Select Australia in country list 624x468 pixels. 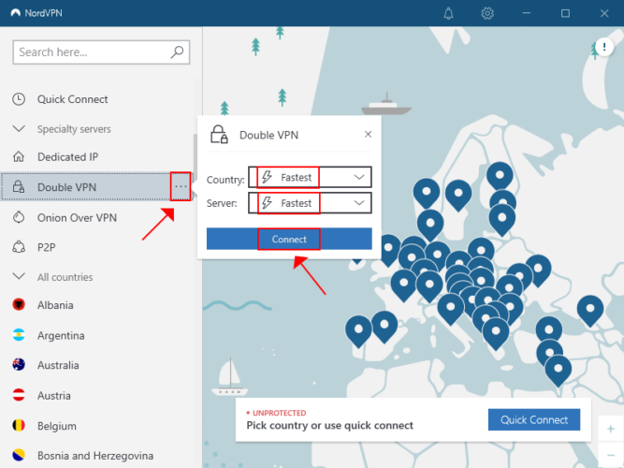(x=58, y=365)
